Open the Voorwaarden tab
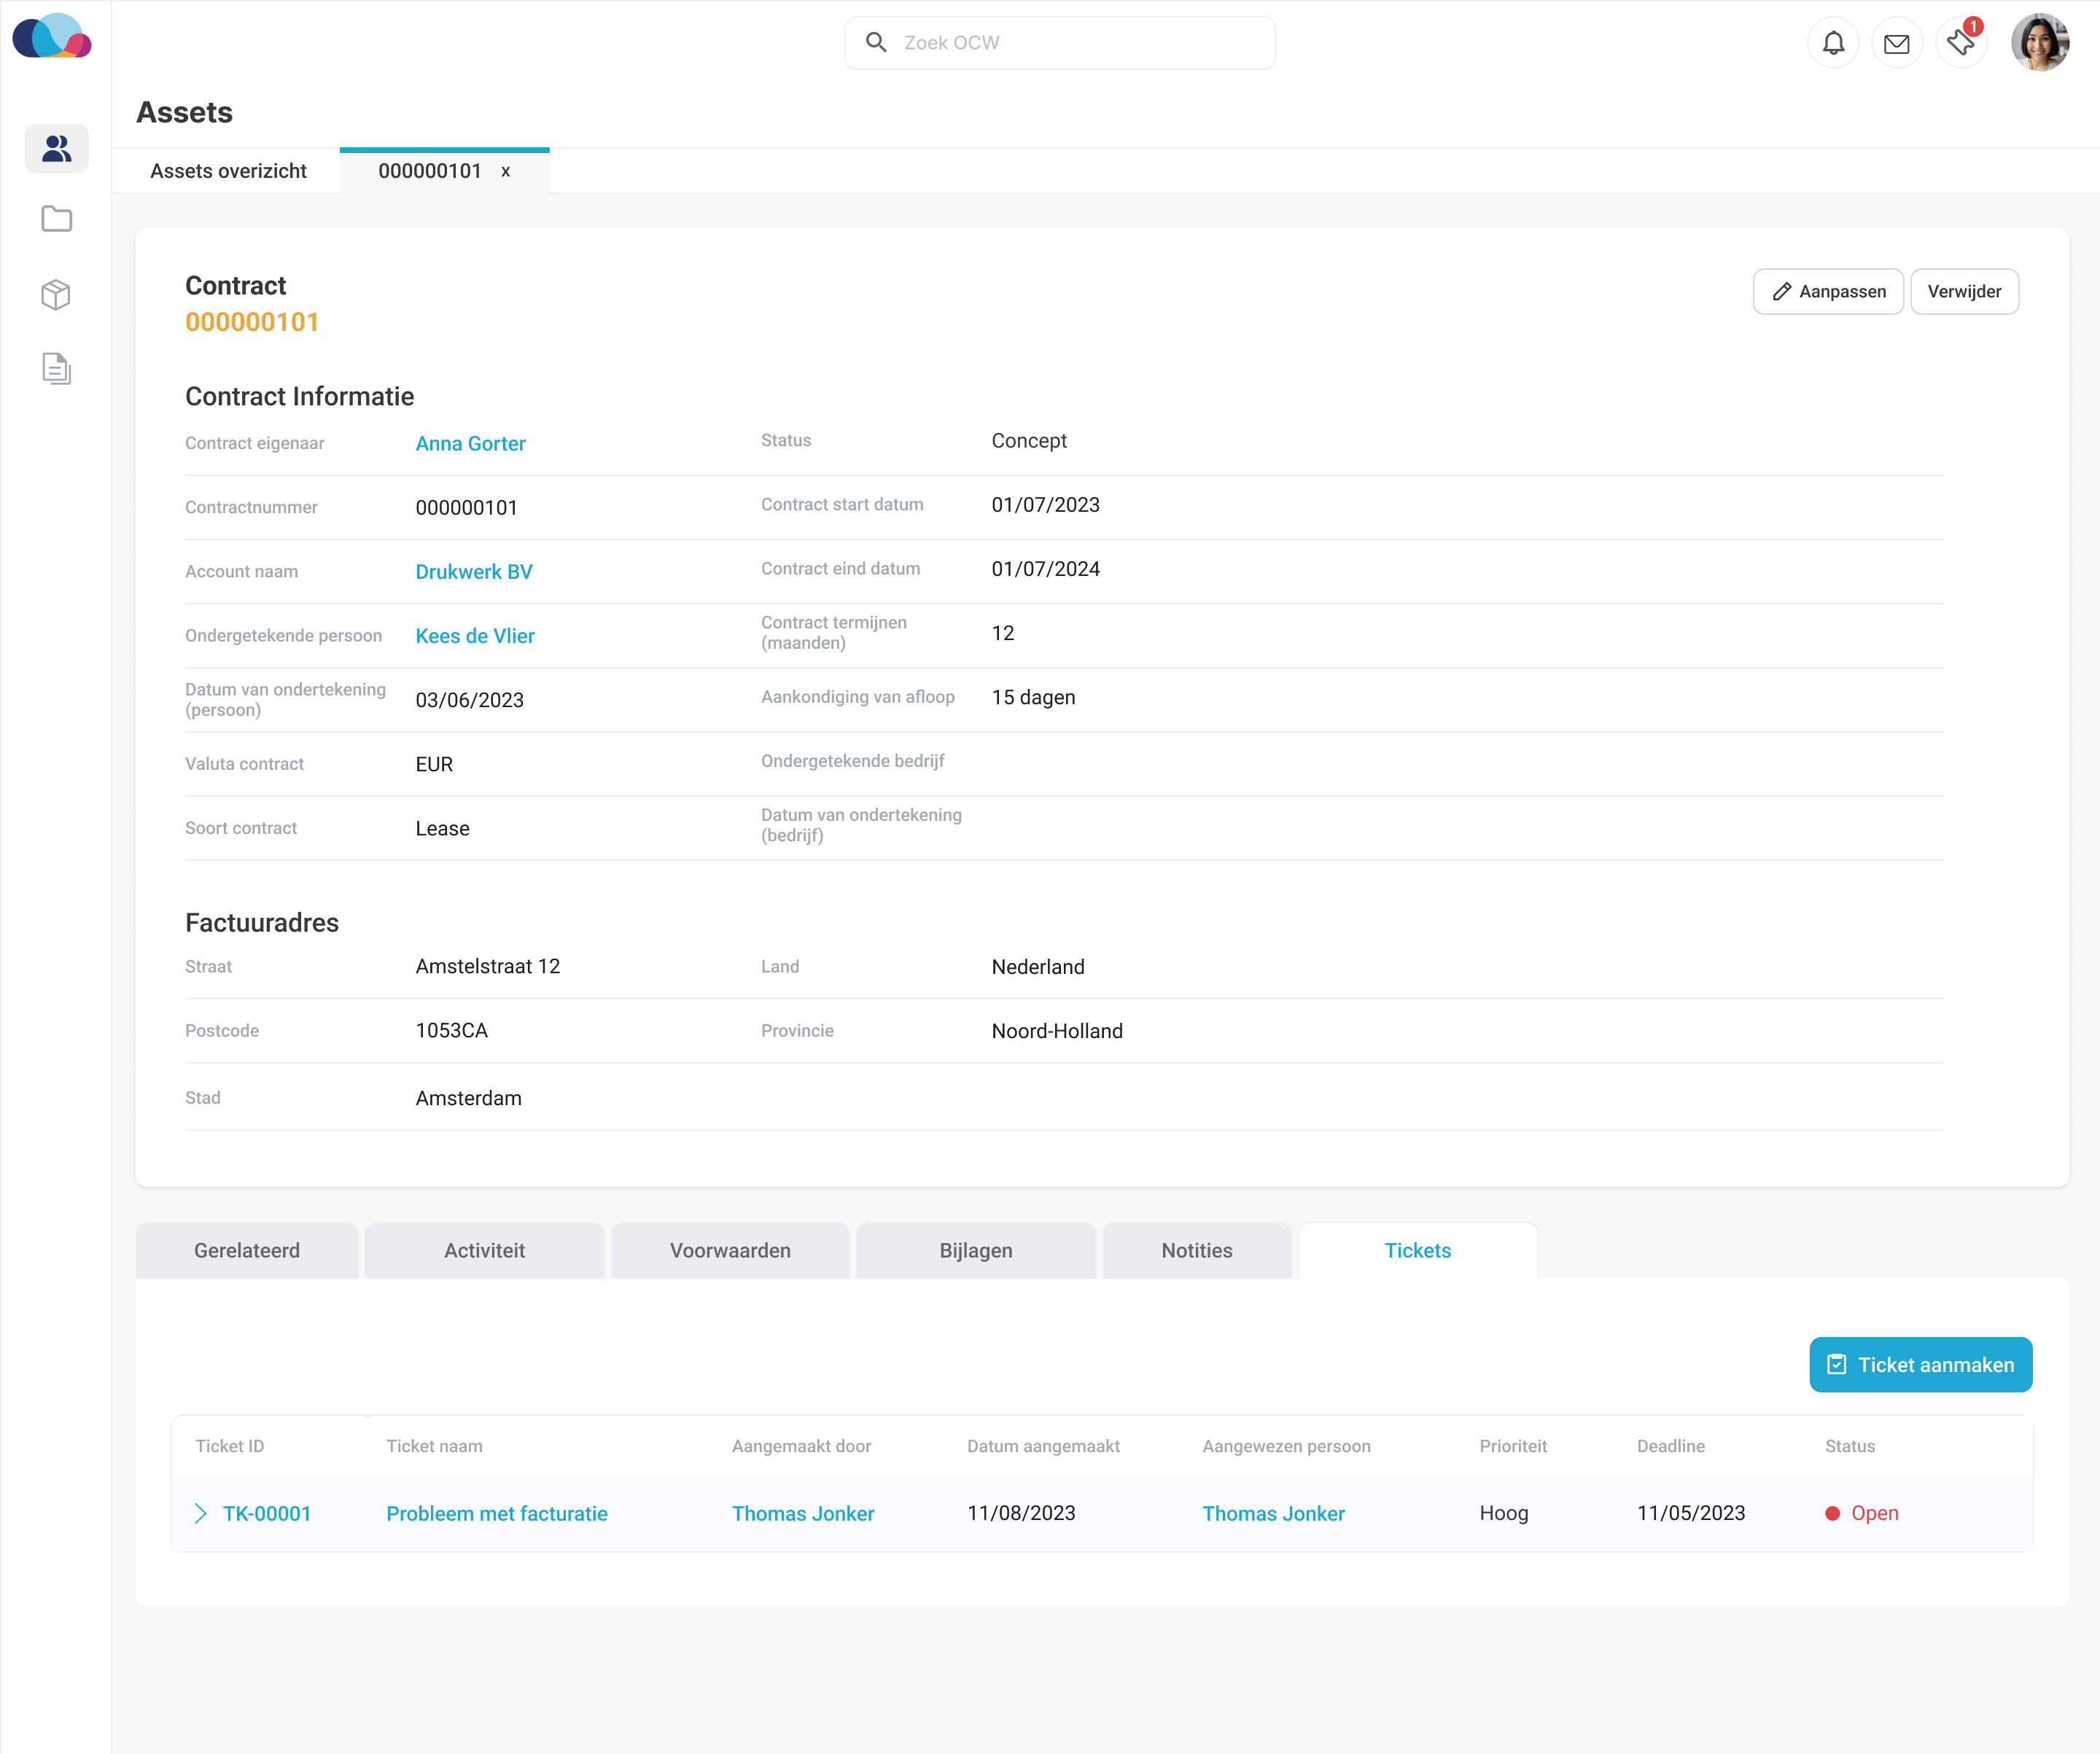2100x1754 pixels. tap(730, 1250)
